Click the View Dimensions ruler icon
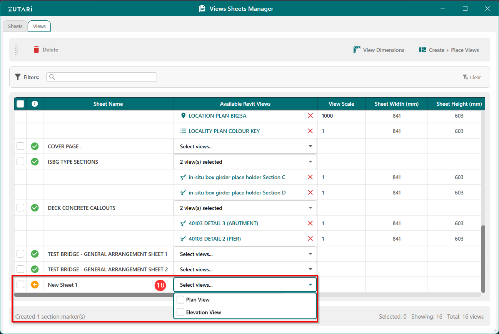This screenshot has height=334, width=499. click(x=357, y=50)
